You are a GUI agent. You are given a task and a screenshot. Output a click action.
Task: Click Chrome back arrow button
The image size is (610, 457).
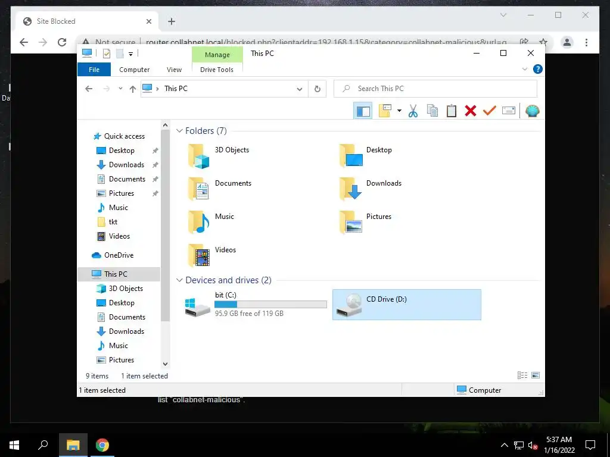(24, 42)
